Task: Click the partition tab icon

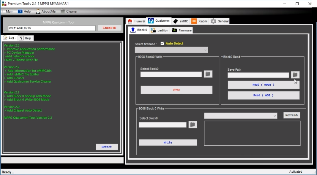Action: tap(153, 31)
